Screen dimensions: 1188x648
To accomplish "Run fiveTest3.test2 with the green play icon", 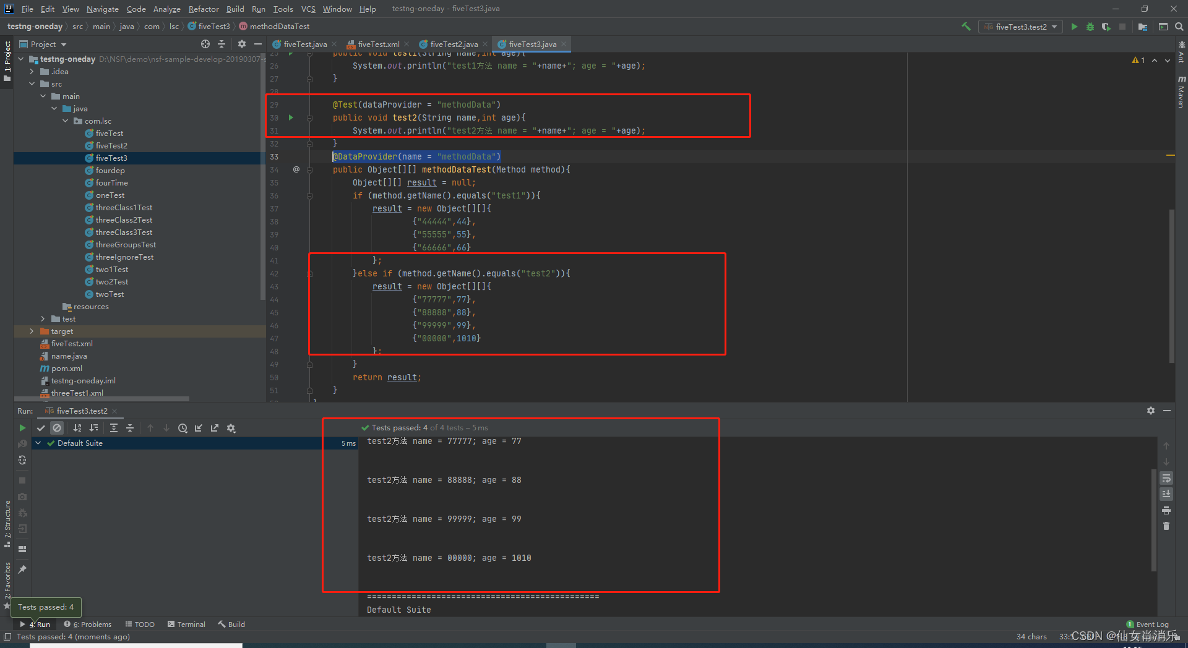I will [1074, 27].
